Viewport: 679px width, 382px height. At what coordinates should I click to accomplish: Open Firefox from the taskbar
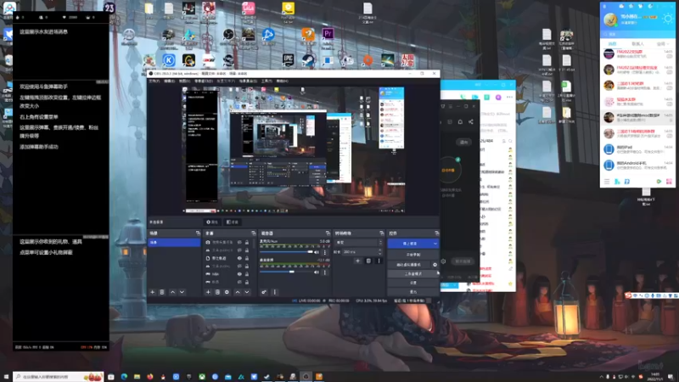point(150,377)
